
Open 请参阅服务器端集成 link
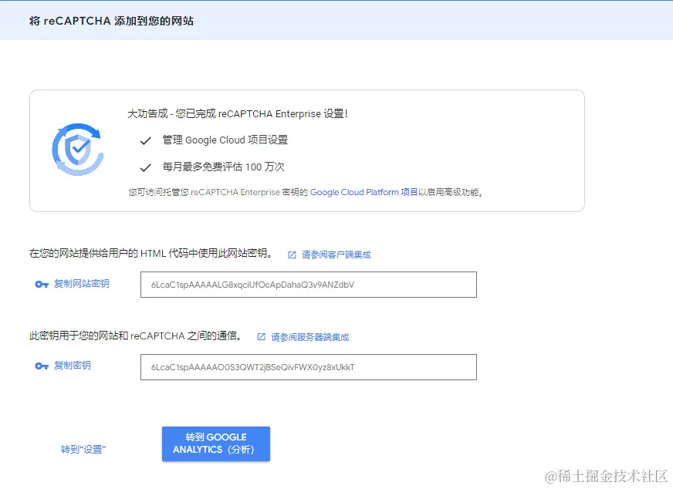[310, 337]
